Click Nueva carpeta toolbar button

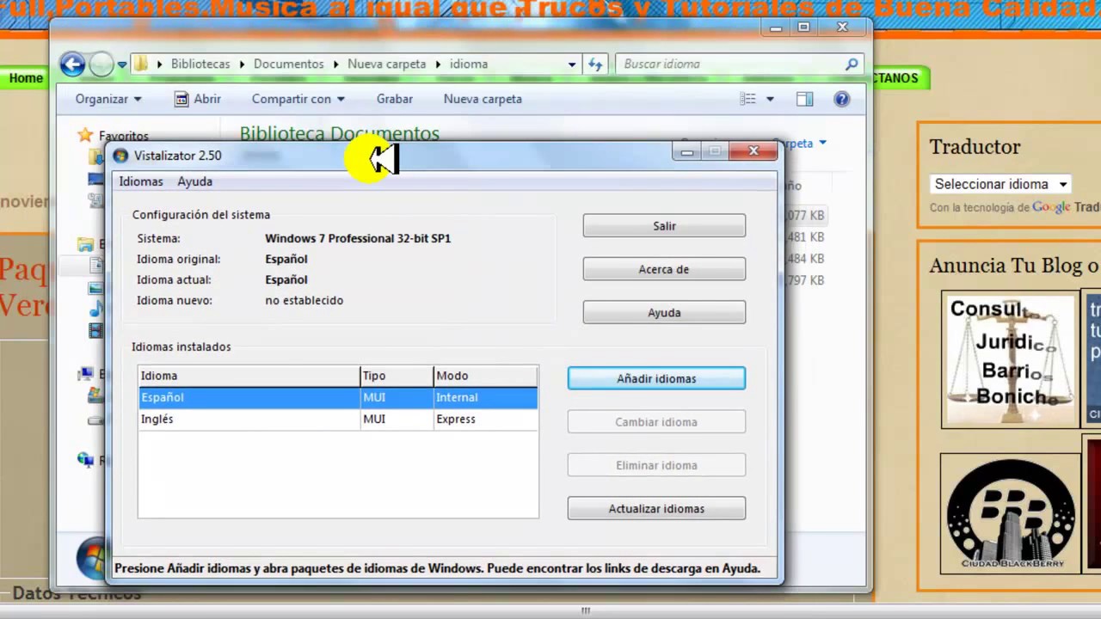(x=483, y=99)
